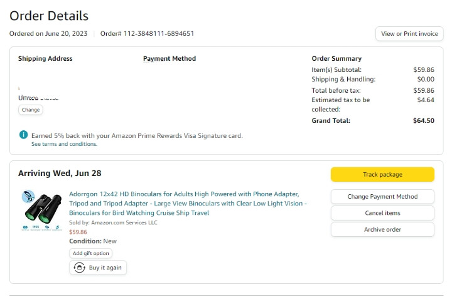452x297 pixels.
Task: Select Cancel items button
Action: click(382, 213)
